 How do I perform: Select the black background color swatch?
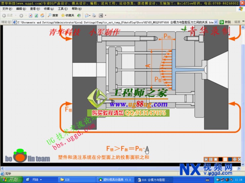pyautogui.click(x=220, y=159)
